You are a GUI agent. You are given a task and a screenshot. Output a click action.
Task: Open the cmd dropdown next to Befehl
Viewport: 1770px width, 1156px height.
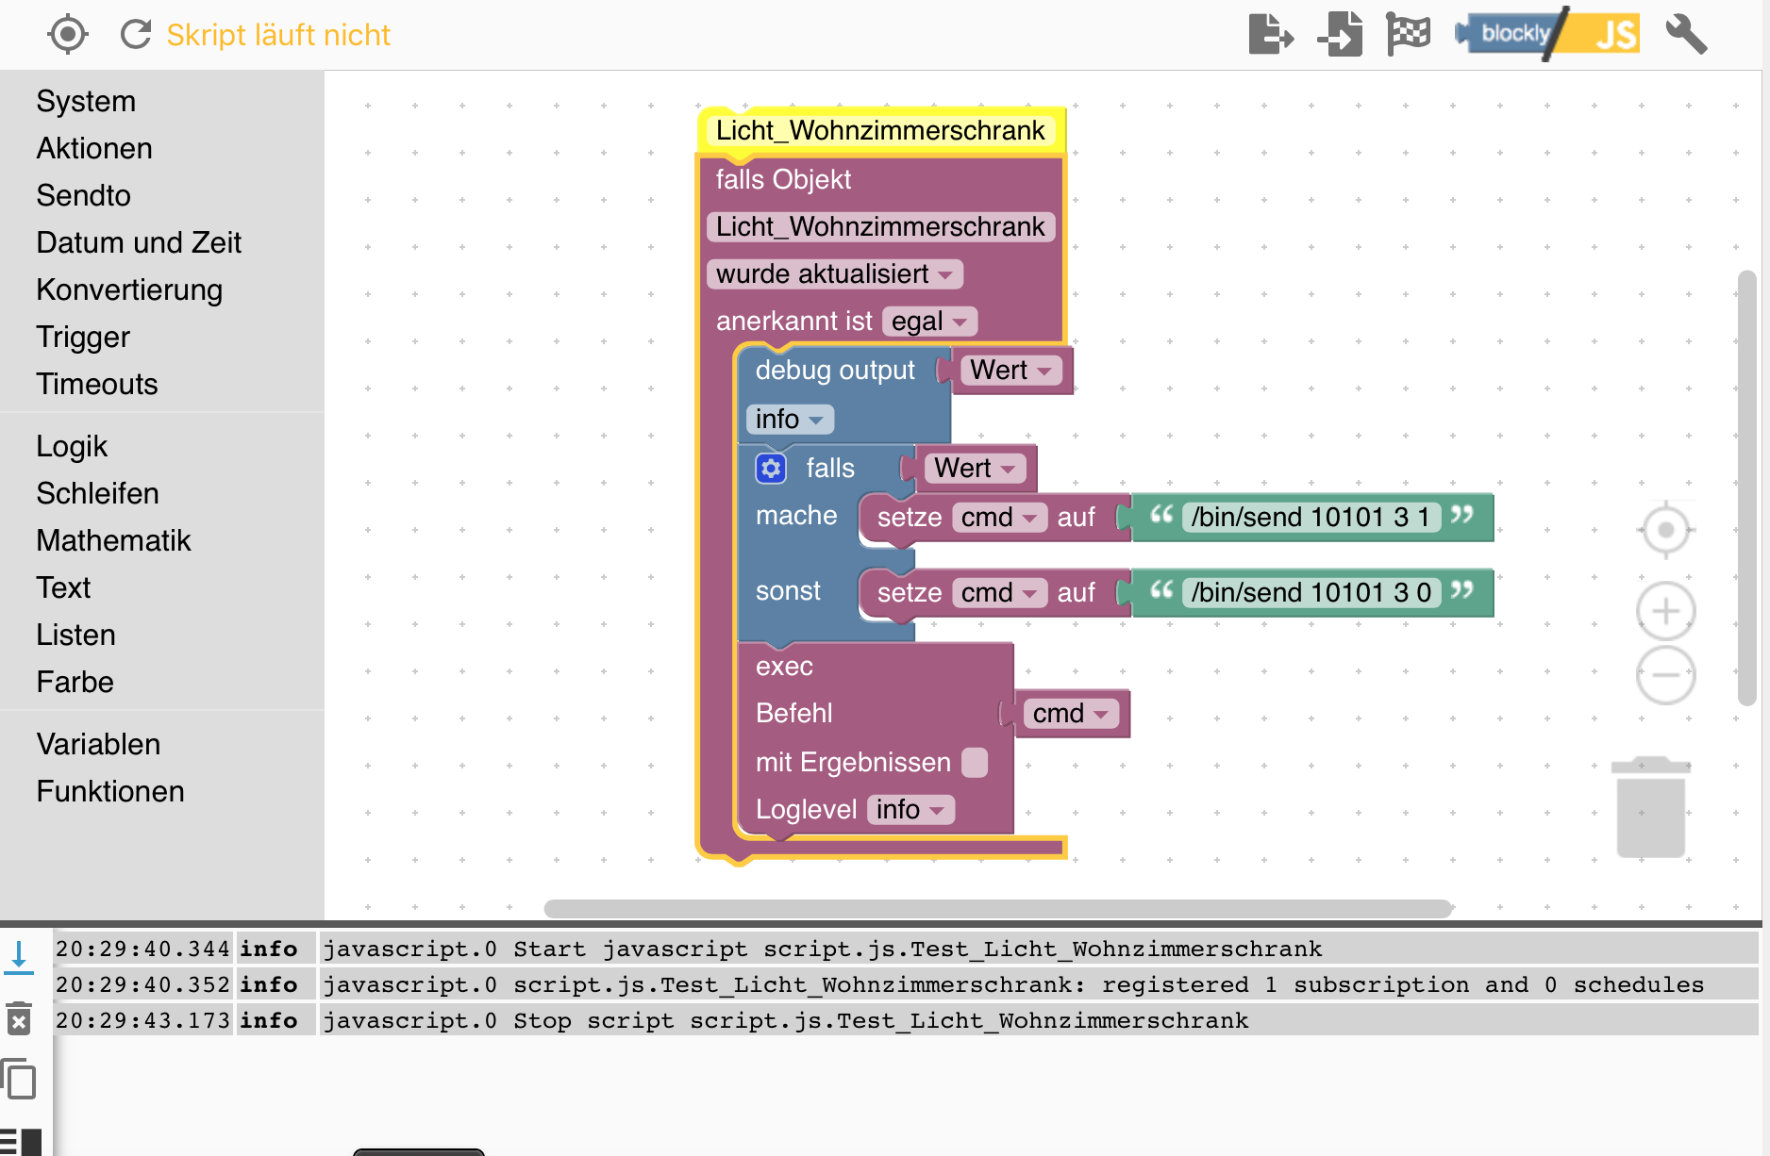[x=1071, y=714]
